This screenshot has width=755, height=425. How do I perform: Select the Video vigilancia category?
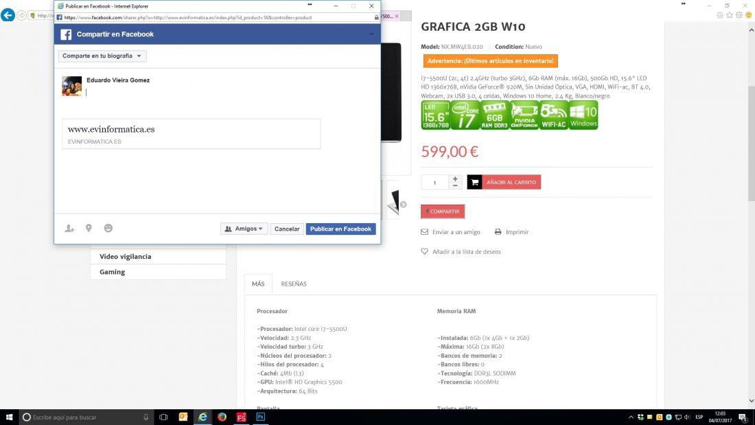(x=158, y=256)
